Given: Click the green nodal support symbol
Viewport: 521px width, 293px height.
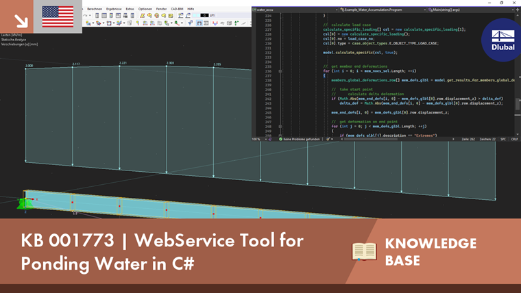Looking at the screenshot, I should tap(24, 203).
